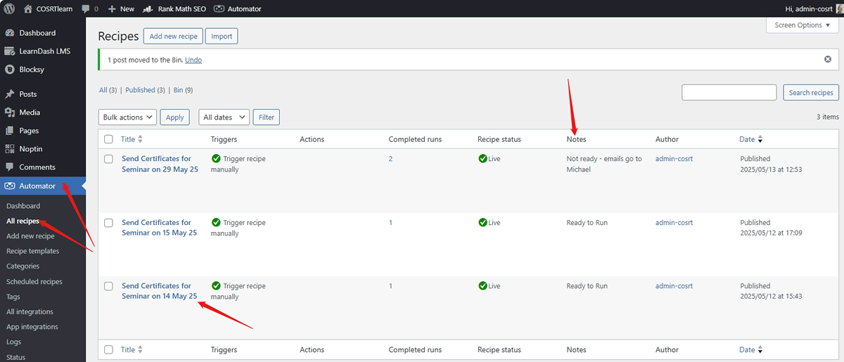The height and width of the screenshot is (362, 844).
Task: Click the Import button
Action: [222, 37]
